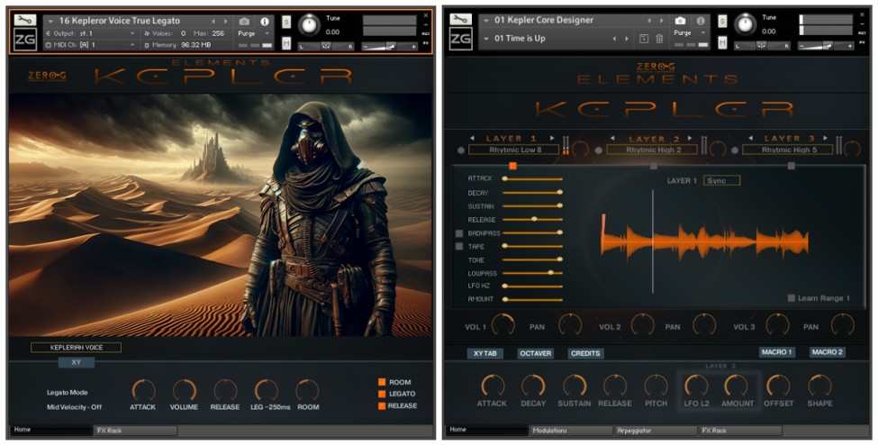Viewport: 878px width, 445px height.
Task: Click the MACRO 1 button
Action: (x=776, y=352)
